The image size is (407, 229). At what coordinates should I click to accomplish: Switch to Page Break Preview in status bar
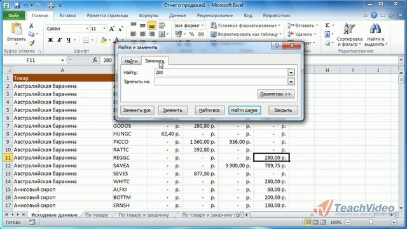point(323,222)
